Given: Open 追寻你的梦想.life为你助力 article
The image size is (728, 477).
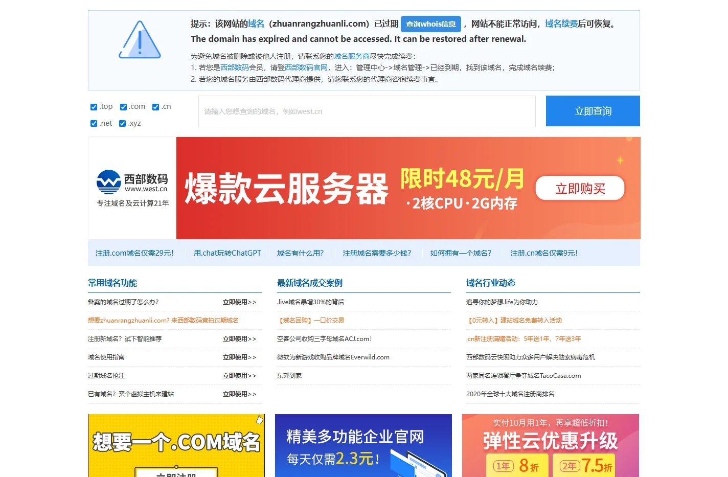Looking at the screenshot, I should (x=502, y=302).
